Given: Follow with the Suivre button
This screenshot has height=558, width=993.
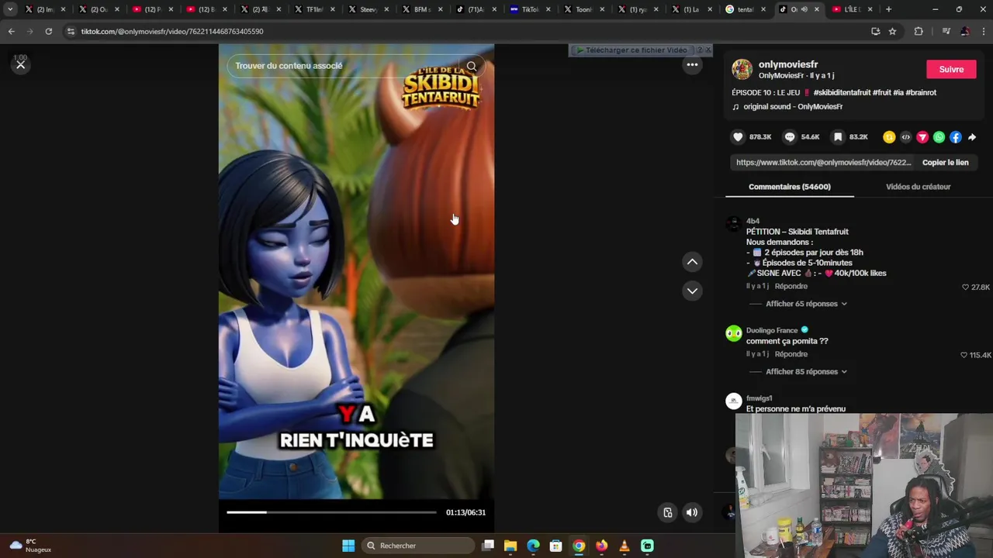Looking at the screenshot, I should pos(951,69).
